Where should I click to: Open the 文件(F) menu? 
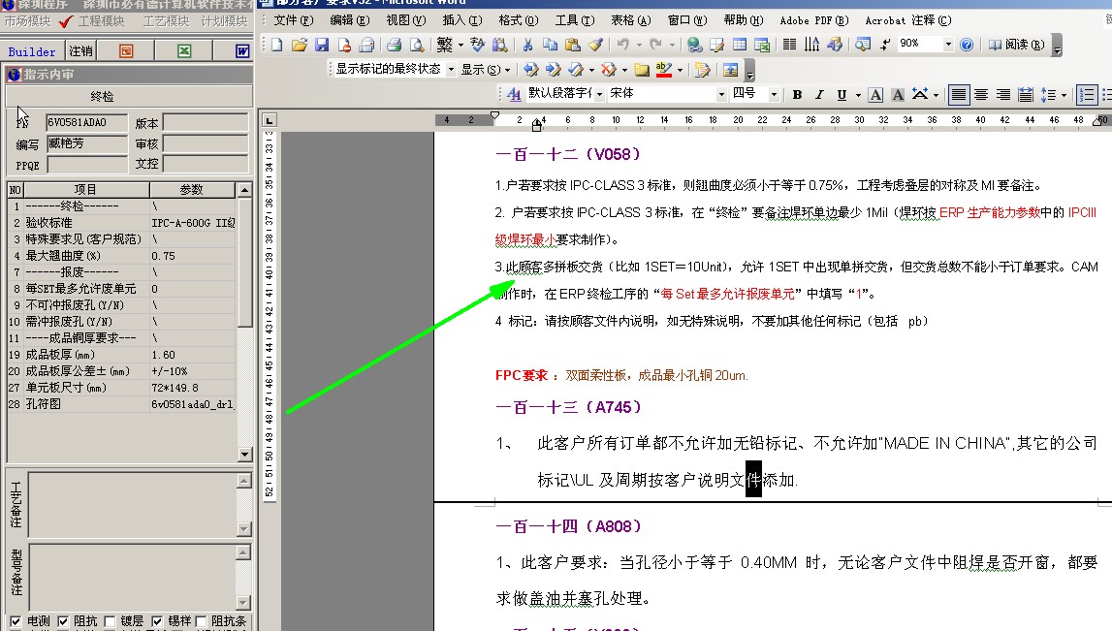(x=293, y=20)
